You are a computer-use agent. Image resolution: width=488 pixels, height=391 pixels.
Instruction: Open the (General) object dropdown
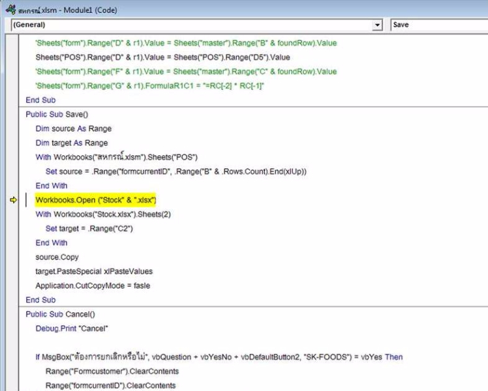click(x=196, y=25)
